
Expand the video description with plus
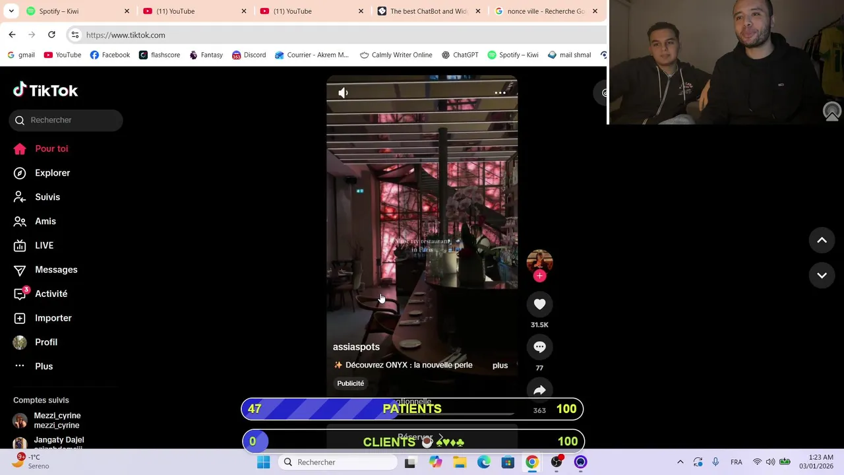click(x=500, y=365)
